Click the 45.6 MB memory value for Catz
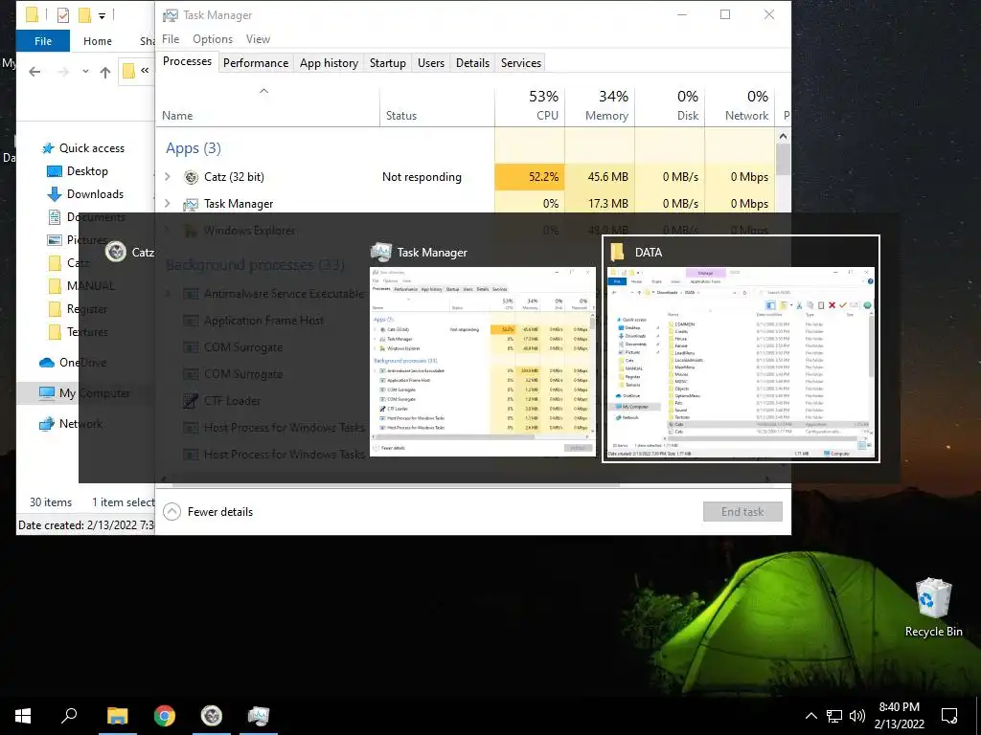This screenshot has width=981, height=735. point(600,177)
